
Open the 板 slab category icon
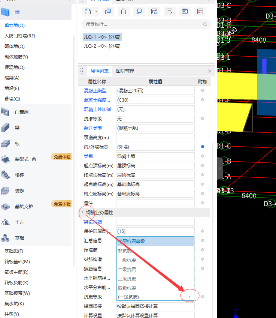click(5, 143)
